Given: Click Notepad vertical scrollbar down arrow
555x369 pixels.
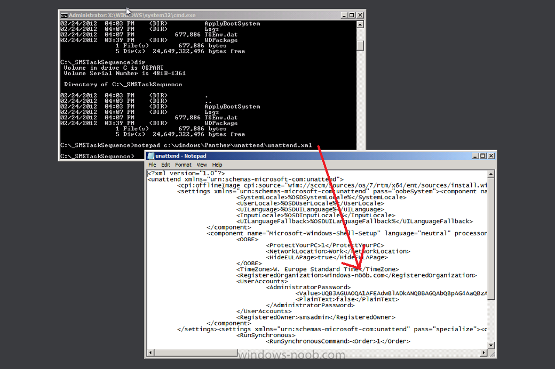Looking at the screenshot, I should coord(491,346).
